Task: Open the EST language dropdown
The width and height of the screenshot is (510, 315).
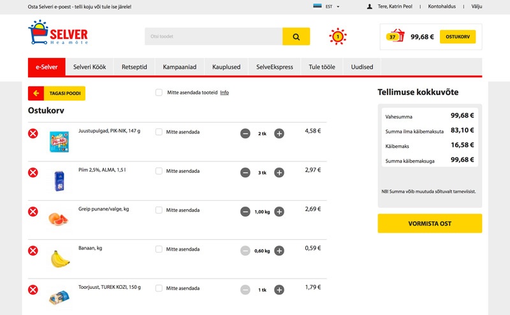Action: (326, 7)
